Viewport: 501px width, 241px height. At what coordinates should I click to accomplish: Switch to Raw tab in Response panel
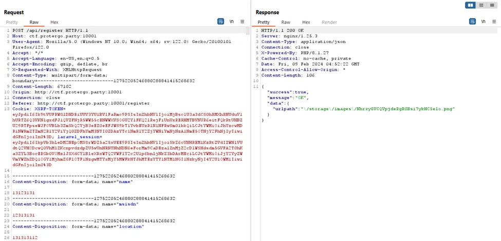[286, 23]
